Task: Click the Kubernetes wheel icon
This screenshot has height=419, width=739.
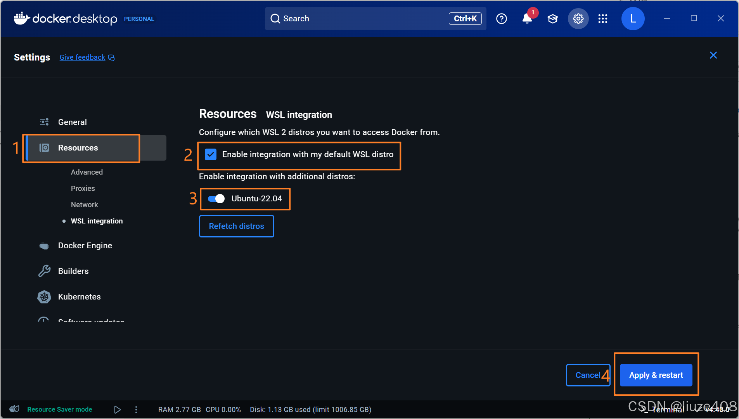Action: point(44,297)
